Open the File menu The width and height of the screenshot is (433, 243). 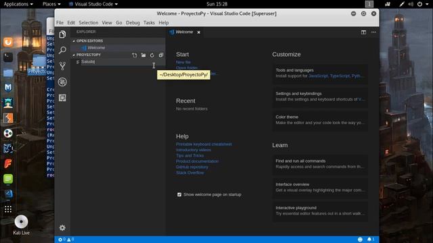[60, 22]
